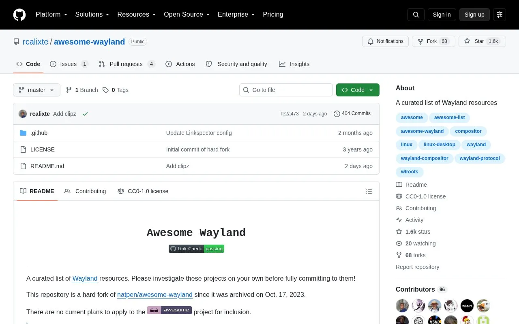Click the awesome sunglasses badge

[x=169, y=310]
